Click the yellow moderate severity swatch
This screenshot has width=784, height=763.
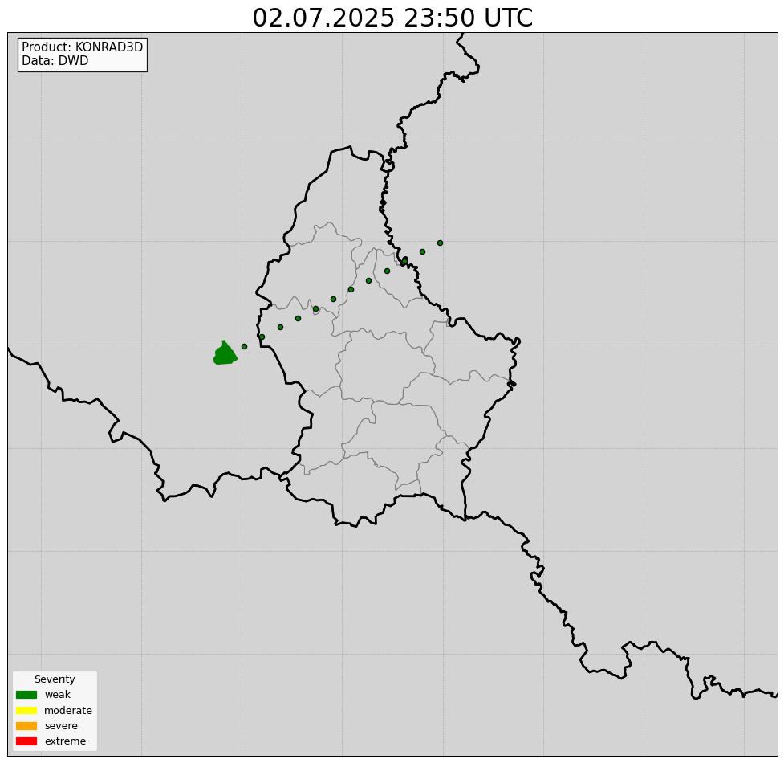point(26,710)
